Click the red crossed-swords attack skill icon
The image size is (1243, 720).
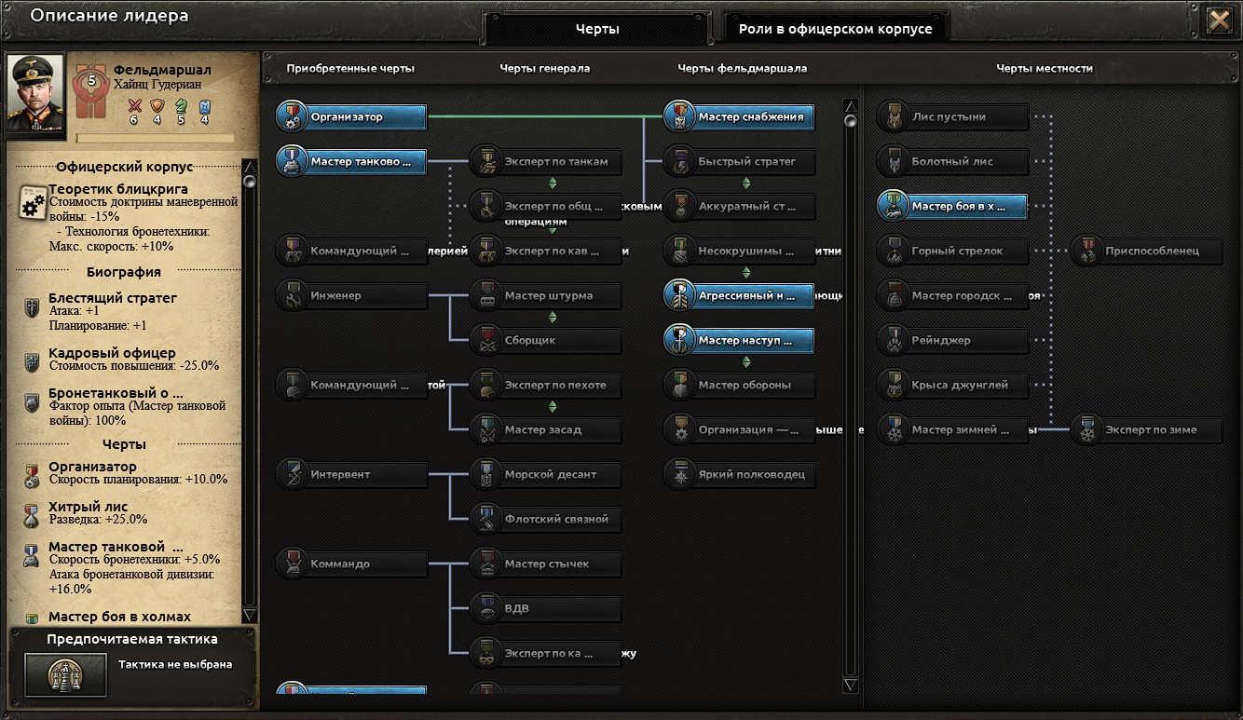point(134,106)
